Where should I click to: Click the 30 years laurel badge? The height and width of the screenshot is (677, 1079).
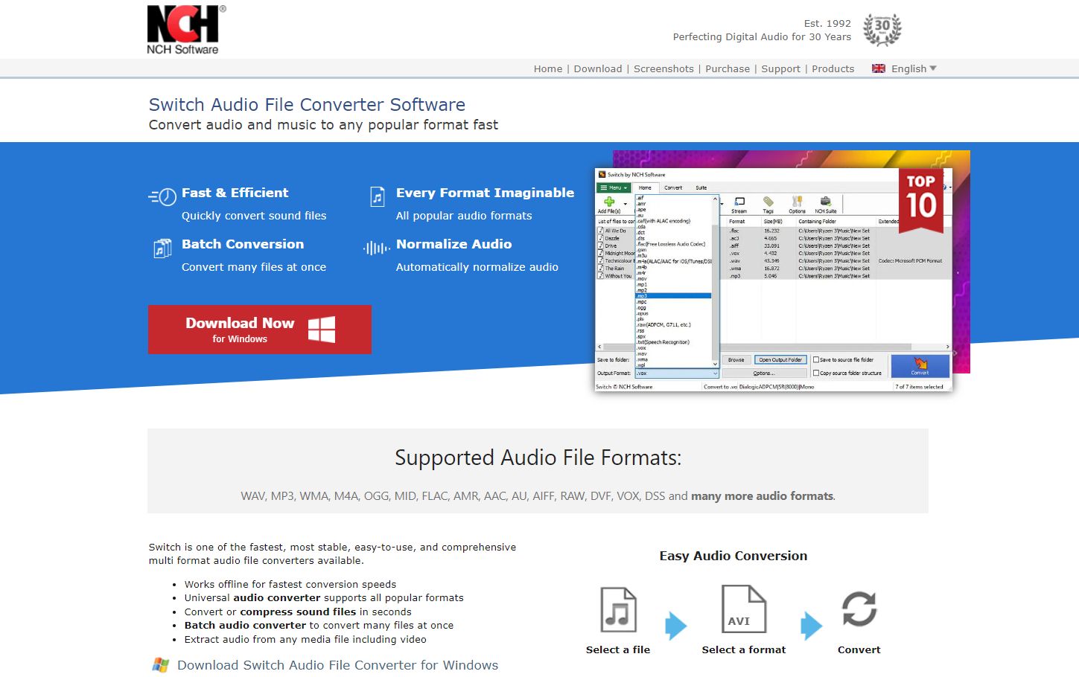[882, 30]
